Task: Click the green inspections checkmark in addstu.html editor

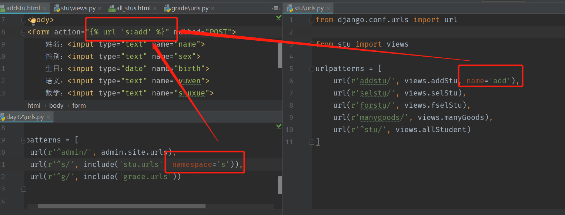Action: click(x=278, y=18)
